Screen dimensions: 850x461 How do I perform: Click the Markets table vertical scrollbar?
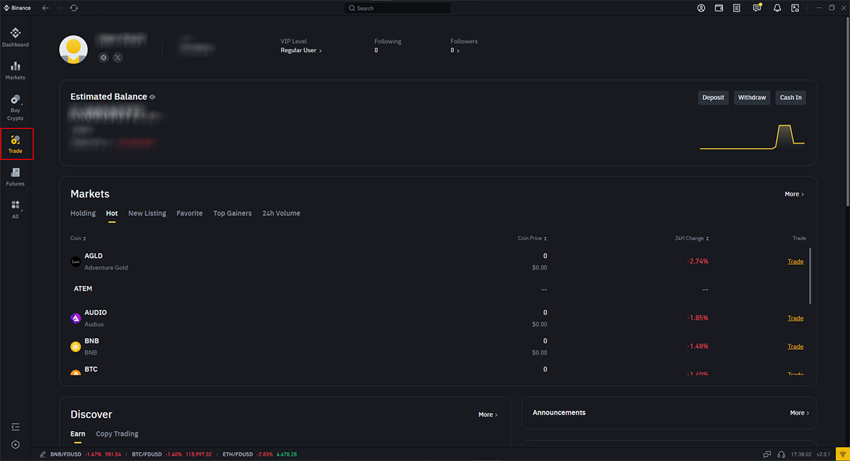tap(810, 276)
